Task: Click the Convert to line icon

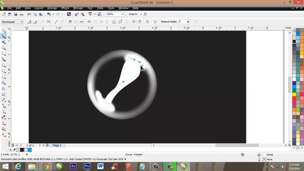Action: 56,22
